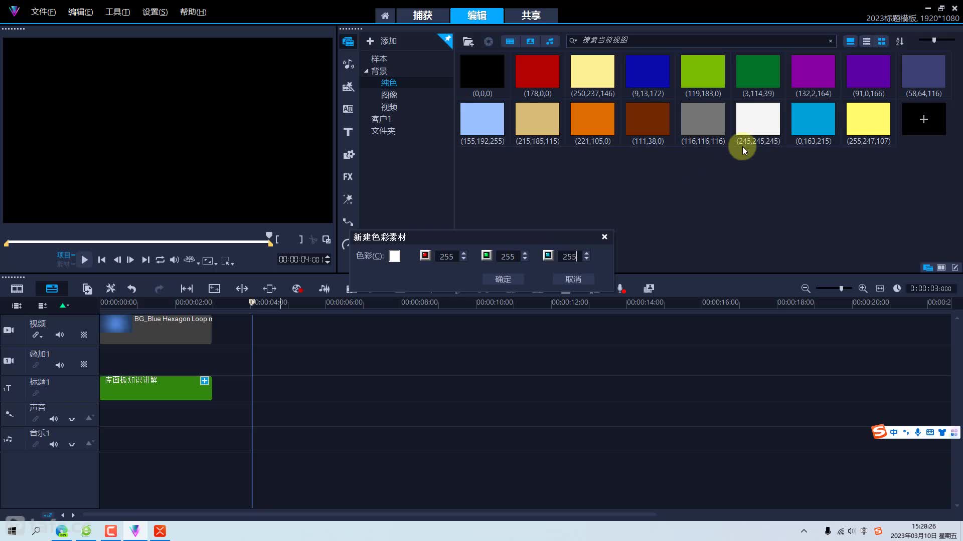Click the Undo arrow
The height and width of the screenshot is (541, 963).
[132, 289]
